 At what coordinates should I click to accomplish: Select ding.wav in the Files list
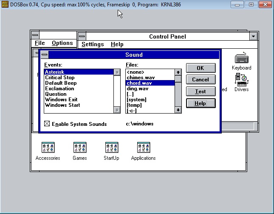[x=150, y=89]
